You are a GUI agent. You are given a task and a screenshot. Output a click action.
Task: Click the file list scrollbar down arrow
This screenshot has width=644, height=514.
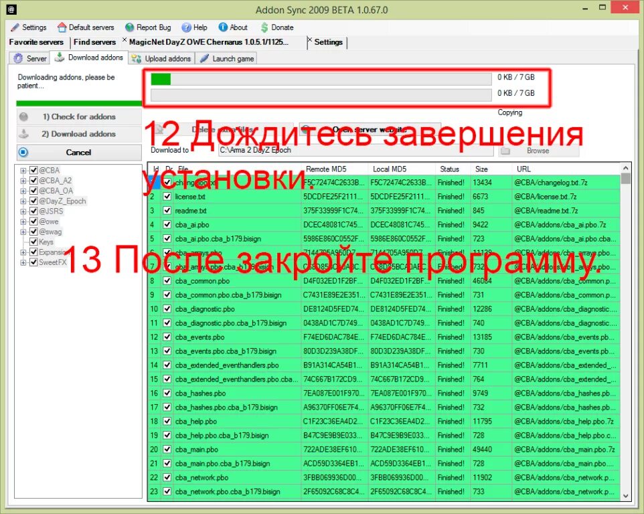625,496
